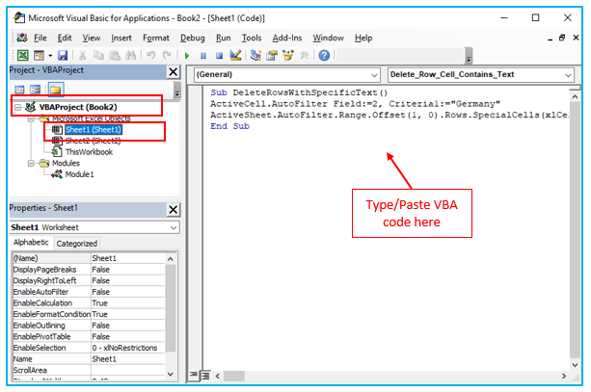Switch to the Categorized tab
This screenshot has width=591, height=392.
point(77,244)
